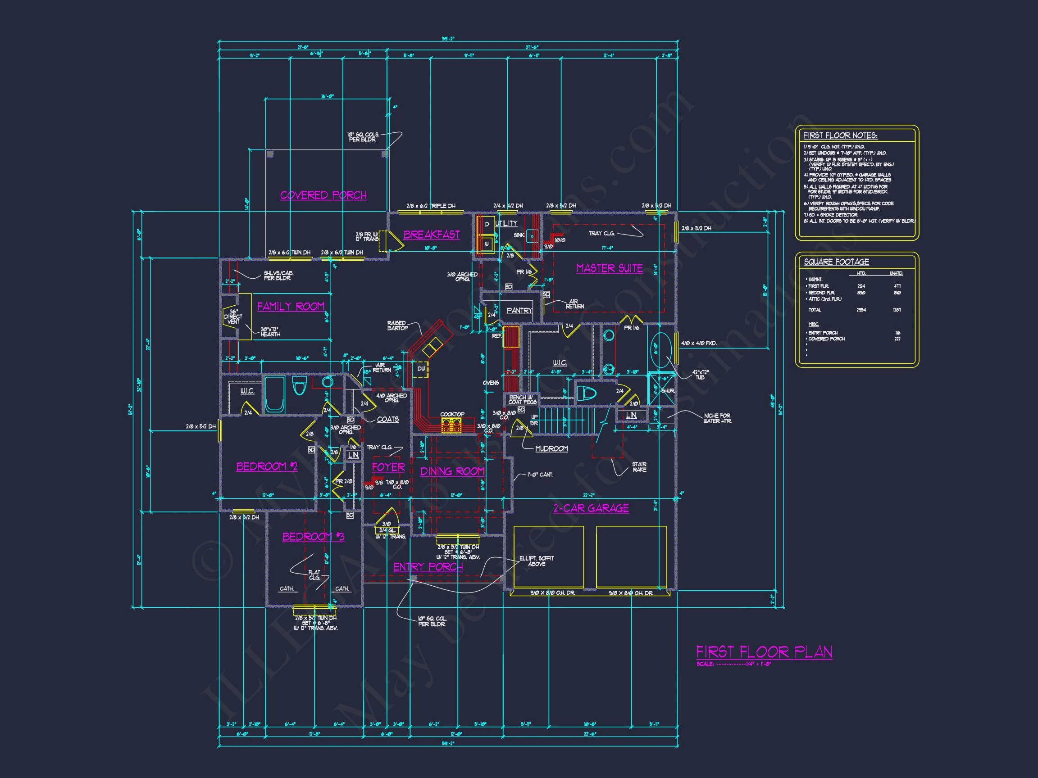Select the SQUARE FOOTAGE table heading
The image size is (1038, 778).
tap(836, 262)
